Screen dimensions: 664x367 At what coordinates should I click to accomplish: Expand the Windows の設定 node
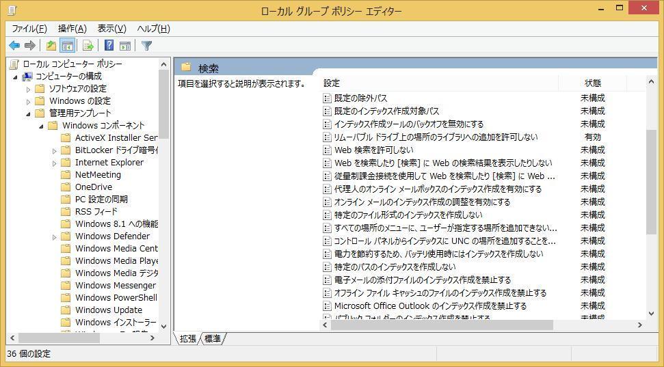pyautogui.click(x=28, y=102)
